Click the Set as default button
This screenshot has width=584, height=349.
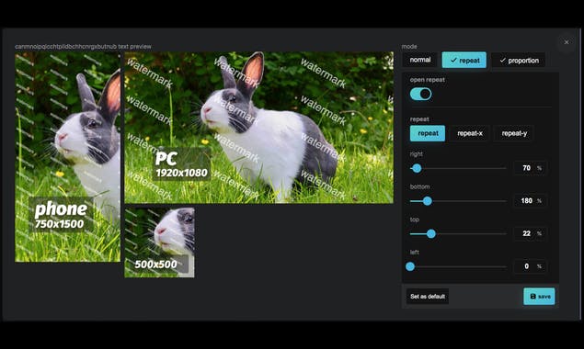coord(428,297)
